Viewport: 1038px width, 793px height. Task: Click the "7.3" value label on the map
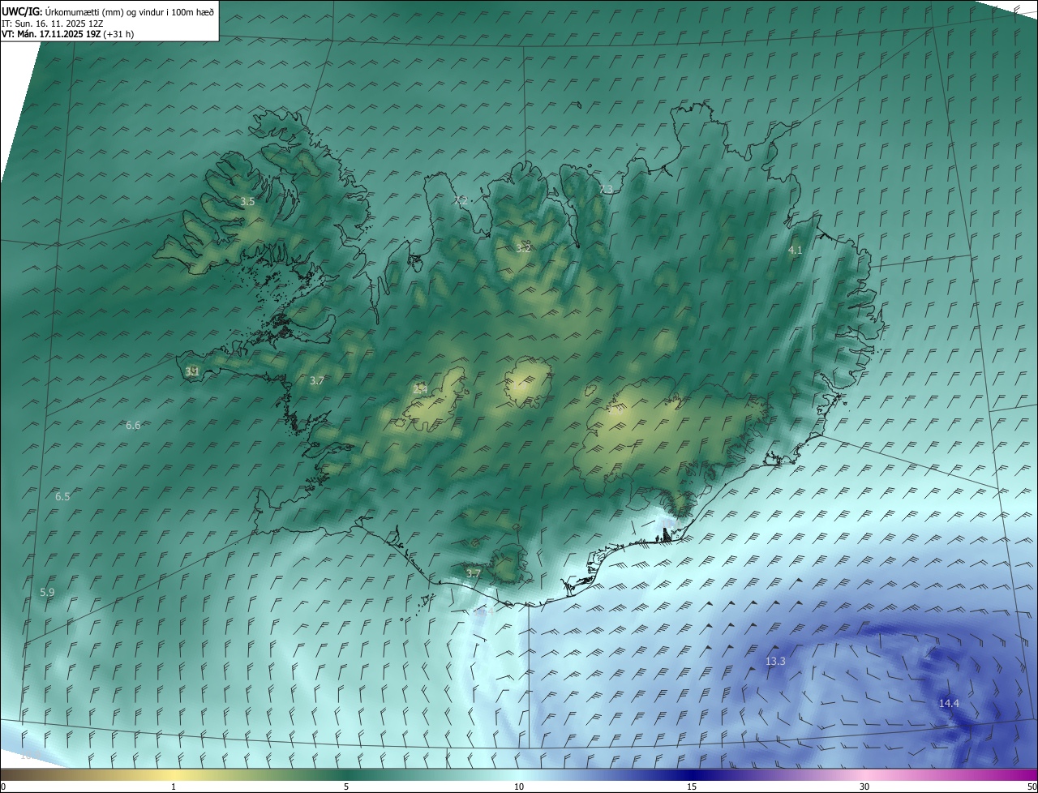(606, 189)
